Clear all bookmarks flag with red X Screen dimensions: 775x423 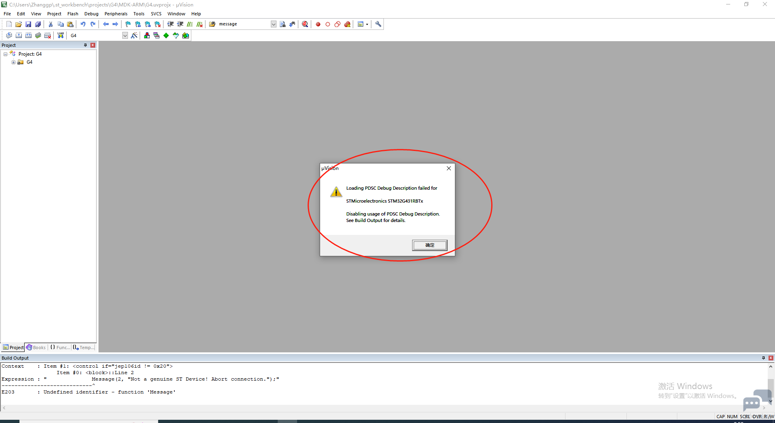157,24
